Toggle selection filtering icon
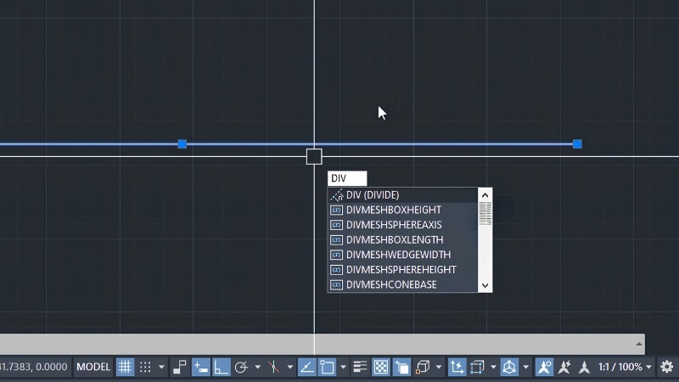 click(x=477, y=368)
